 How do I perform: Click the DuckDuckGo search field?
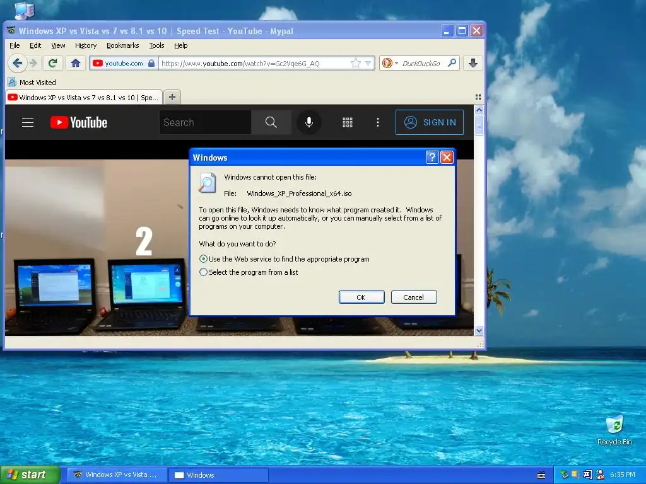(421, 64)
